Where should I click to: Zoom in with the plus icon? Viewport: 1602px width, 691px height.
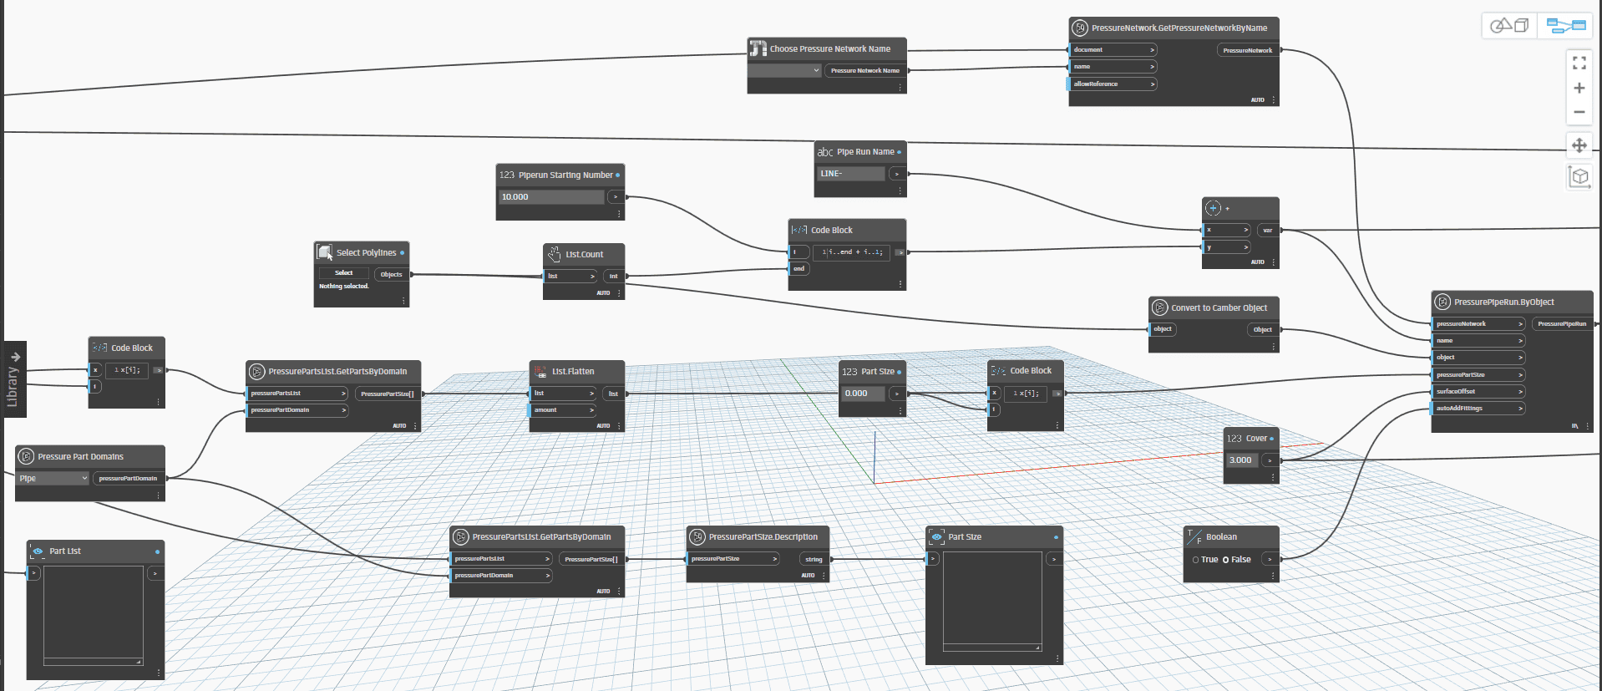tap(1579, 88)
